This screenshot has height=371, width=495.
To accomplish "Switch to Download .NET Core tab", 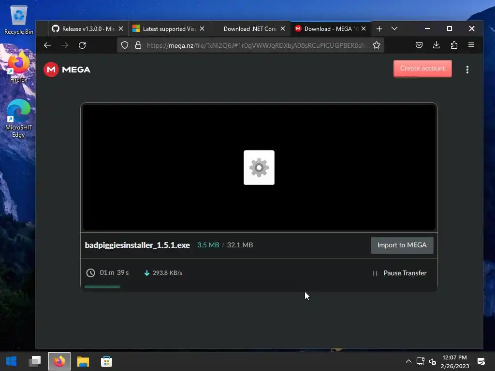I will point(250,29).
